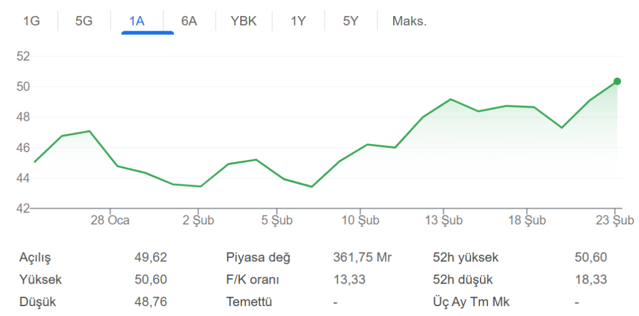Click the 52h yüksek label

click(466, 257)
